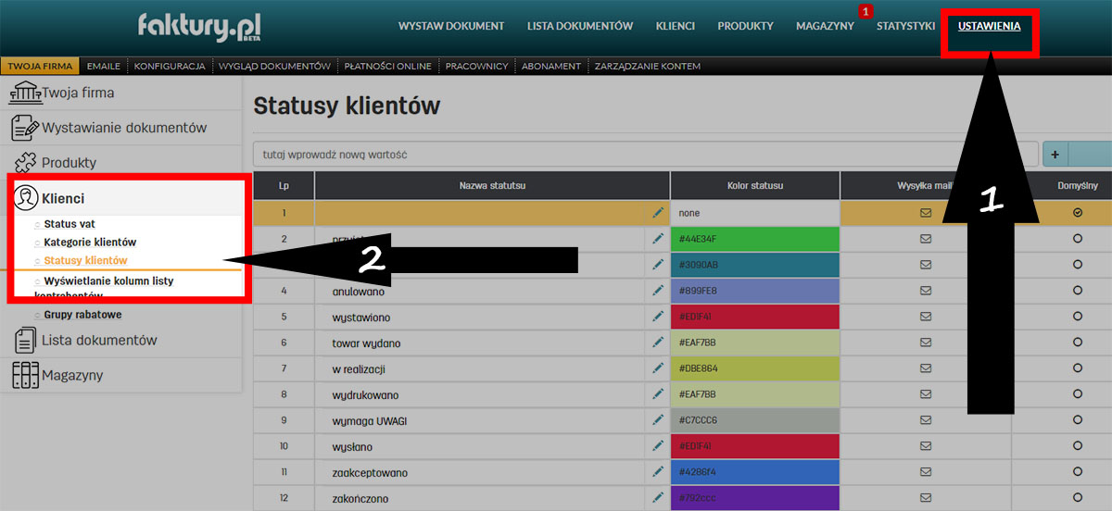1112x511 pixels.
Task: Click envelope icon in 'zaakceptowano' row
Action: pos(925,472)
